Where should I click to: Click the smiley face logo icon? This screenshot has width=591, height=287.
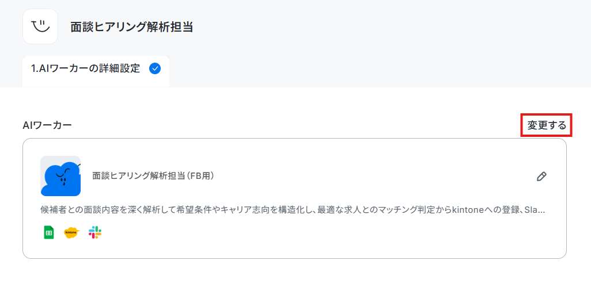[40, 26]
